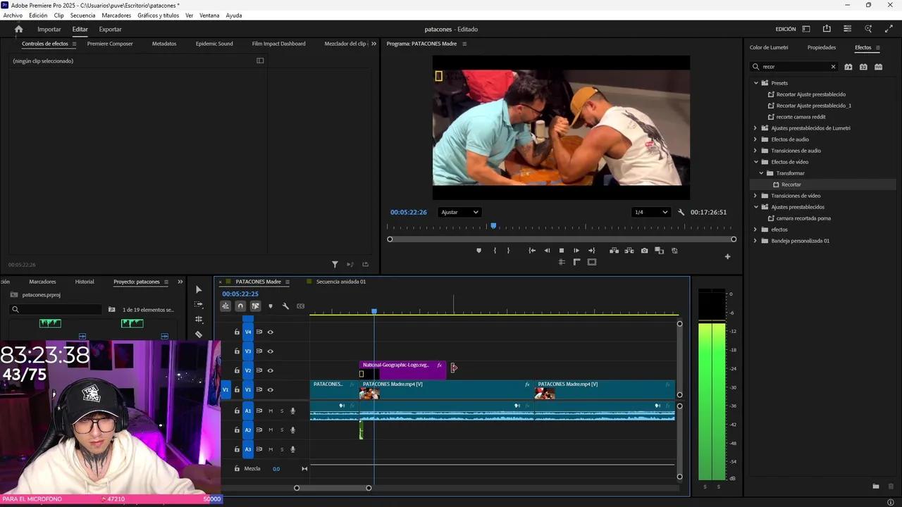Image resolution: width=902 pixels, height=507 pixels.
Task: Expand Efectos de audio folder
Action: (x=755, y=139)
